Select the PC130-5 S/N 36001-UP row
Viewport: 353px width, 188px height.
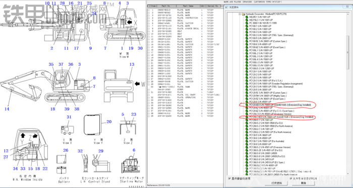click(x=260, y=135)
